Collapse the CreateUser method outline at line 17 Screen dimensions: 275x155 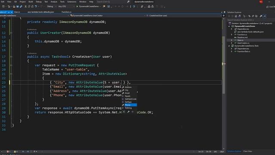(x=11, y=57)
